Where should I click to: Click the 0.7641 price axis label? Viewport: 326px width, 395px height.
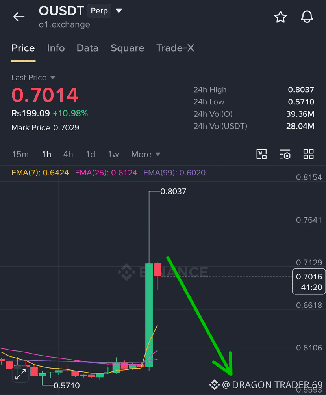click(309, 220)
